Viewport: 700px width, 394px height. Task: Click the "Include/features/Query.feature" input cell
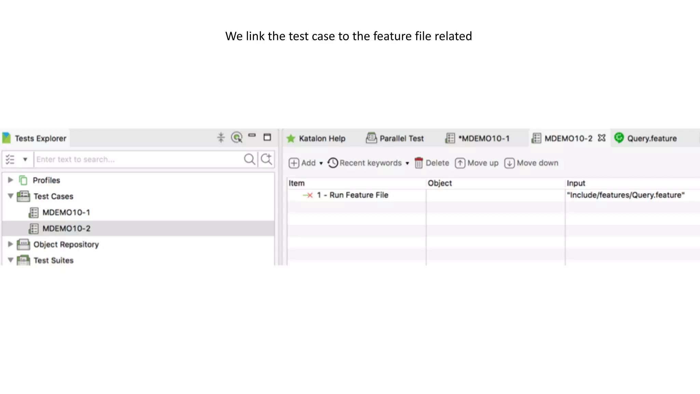[x=625, y=195]
